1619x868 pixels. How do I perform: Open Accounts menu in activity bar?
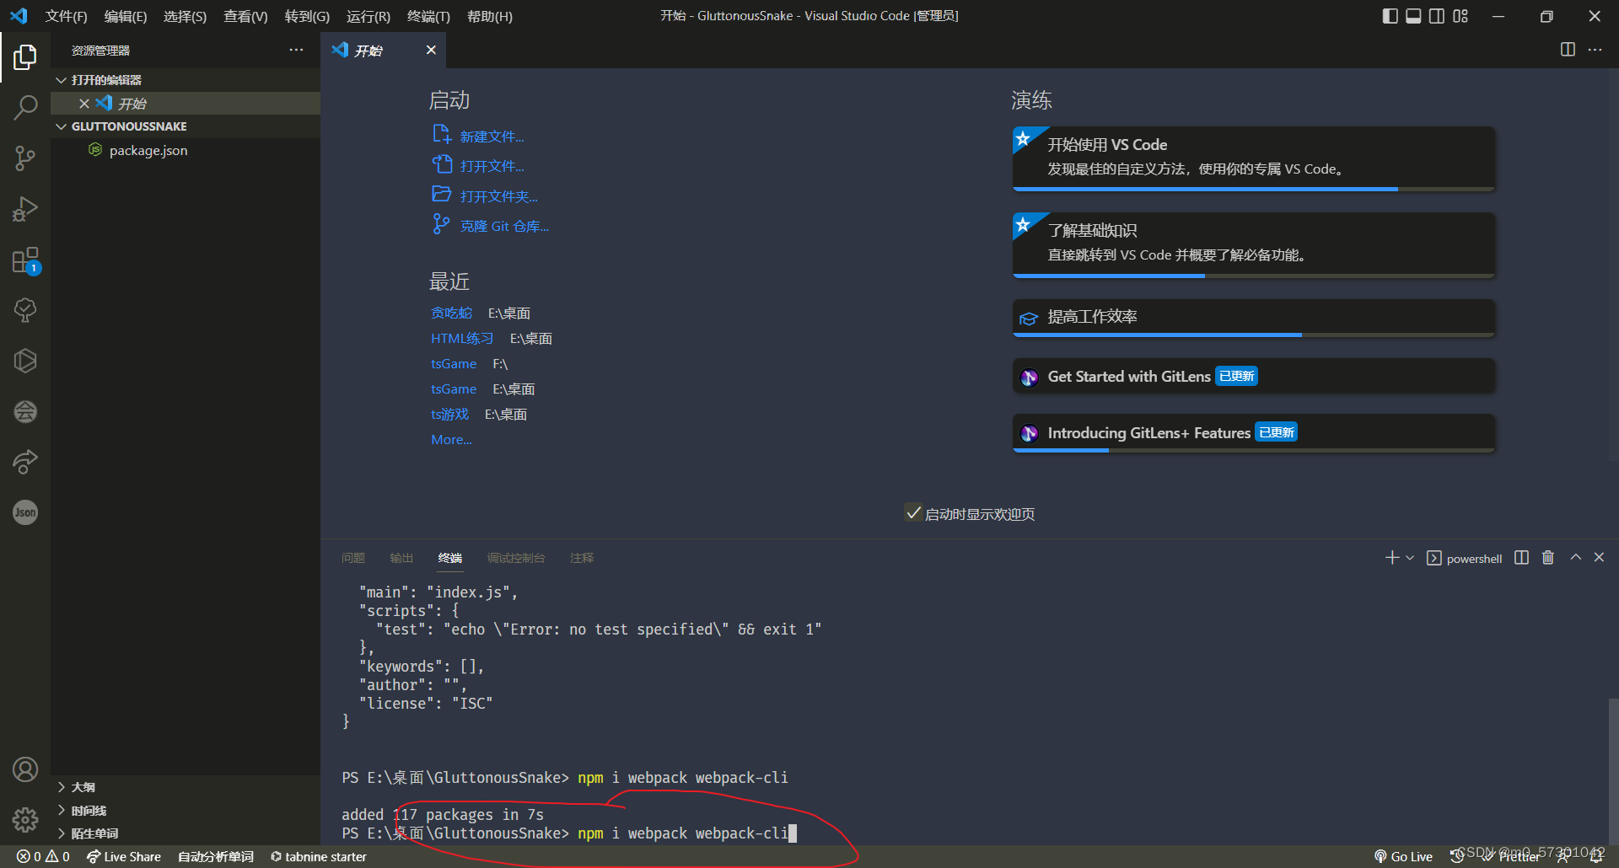pos(25,769)
